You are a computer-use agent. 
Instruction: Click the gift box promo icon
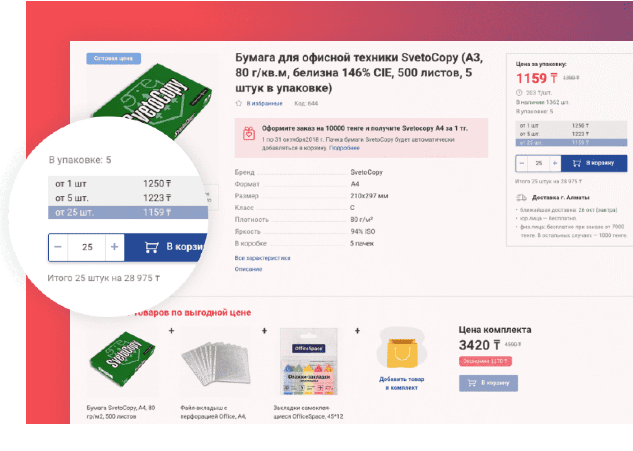click(248, 133)
